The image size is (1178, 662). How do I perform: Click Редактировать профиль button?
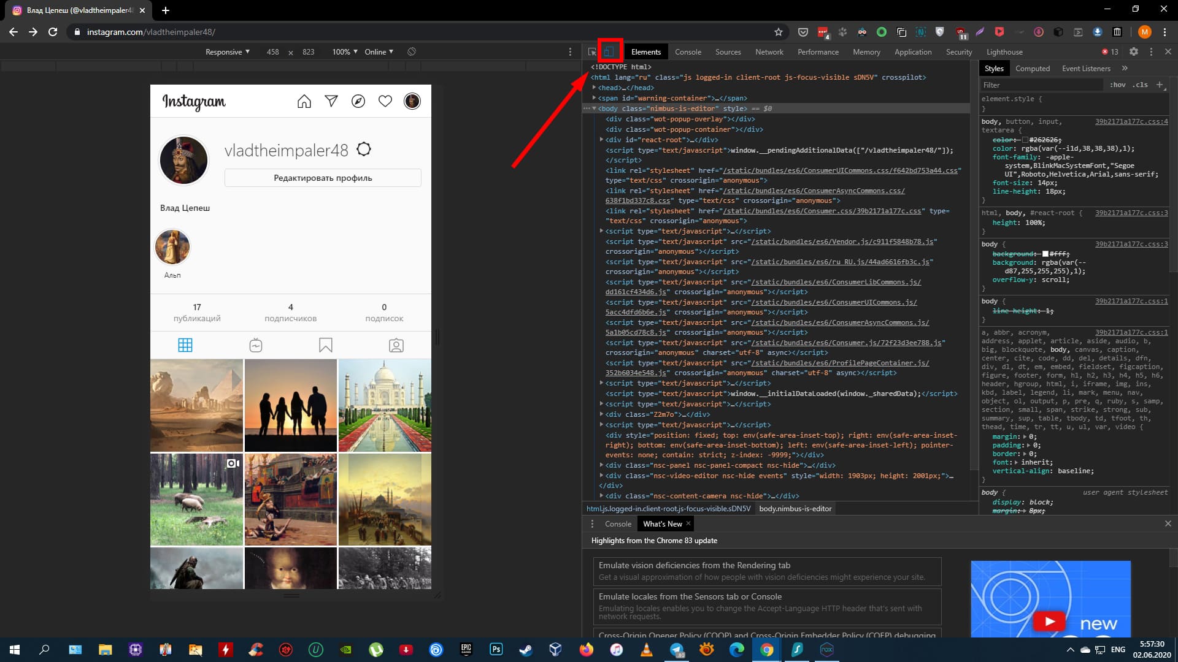[323, 178]
